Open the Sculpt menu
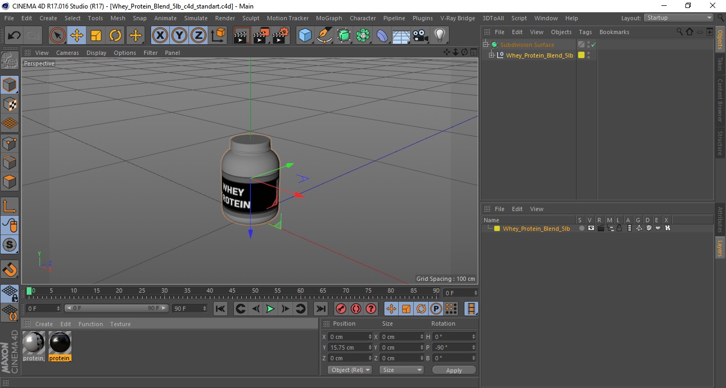This screenshot has width=726, height=388. 251,18
